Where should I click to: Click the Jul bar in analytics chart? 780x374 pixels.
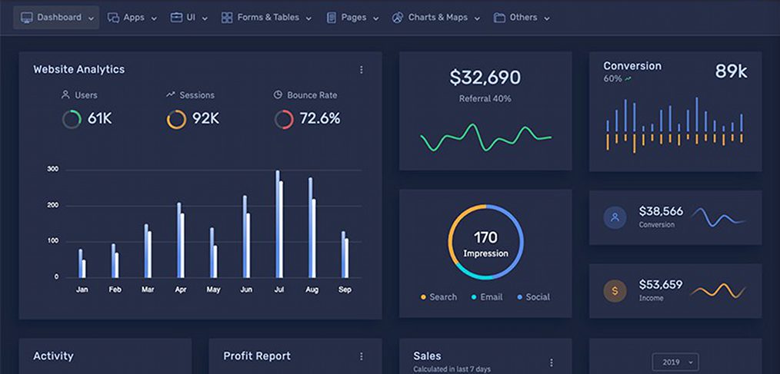click(x=279, y=224)
